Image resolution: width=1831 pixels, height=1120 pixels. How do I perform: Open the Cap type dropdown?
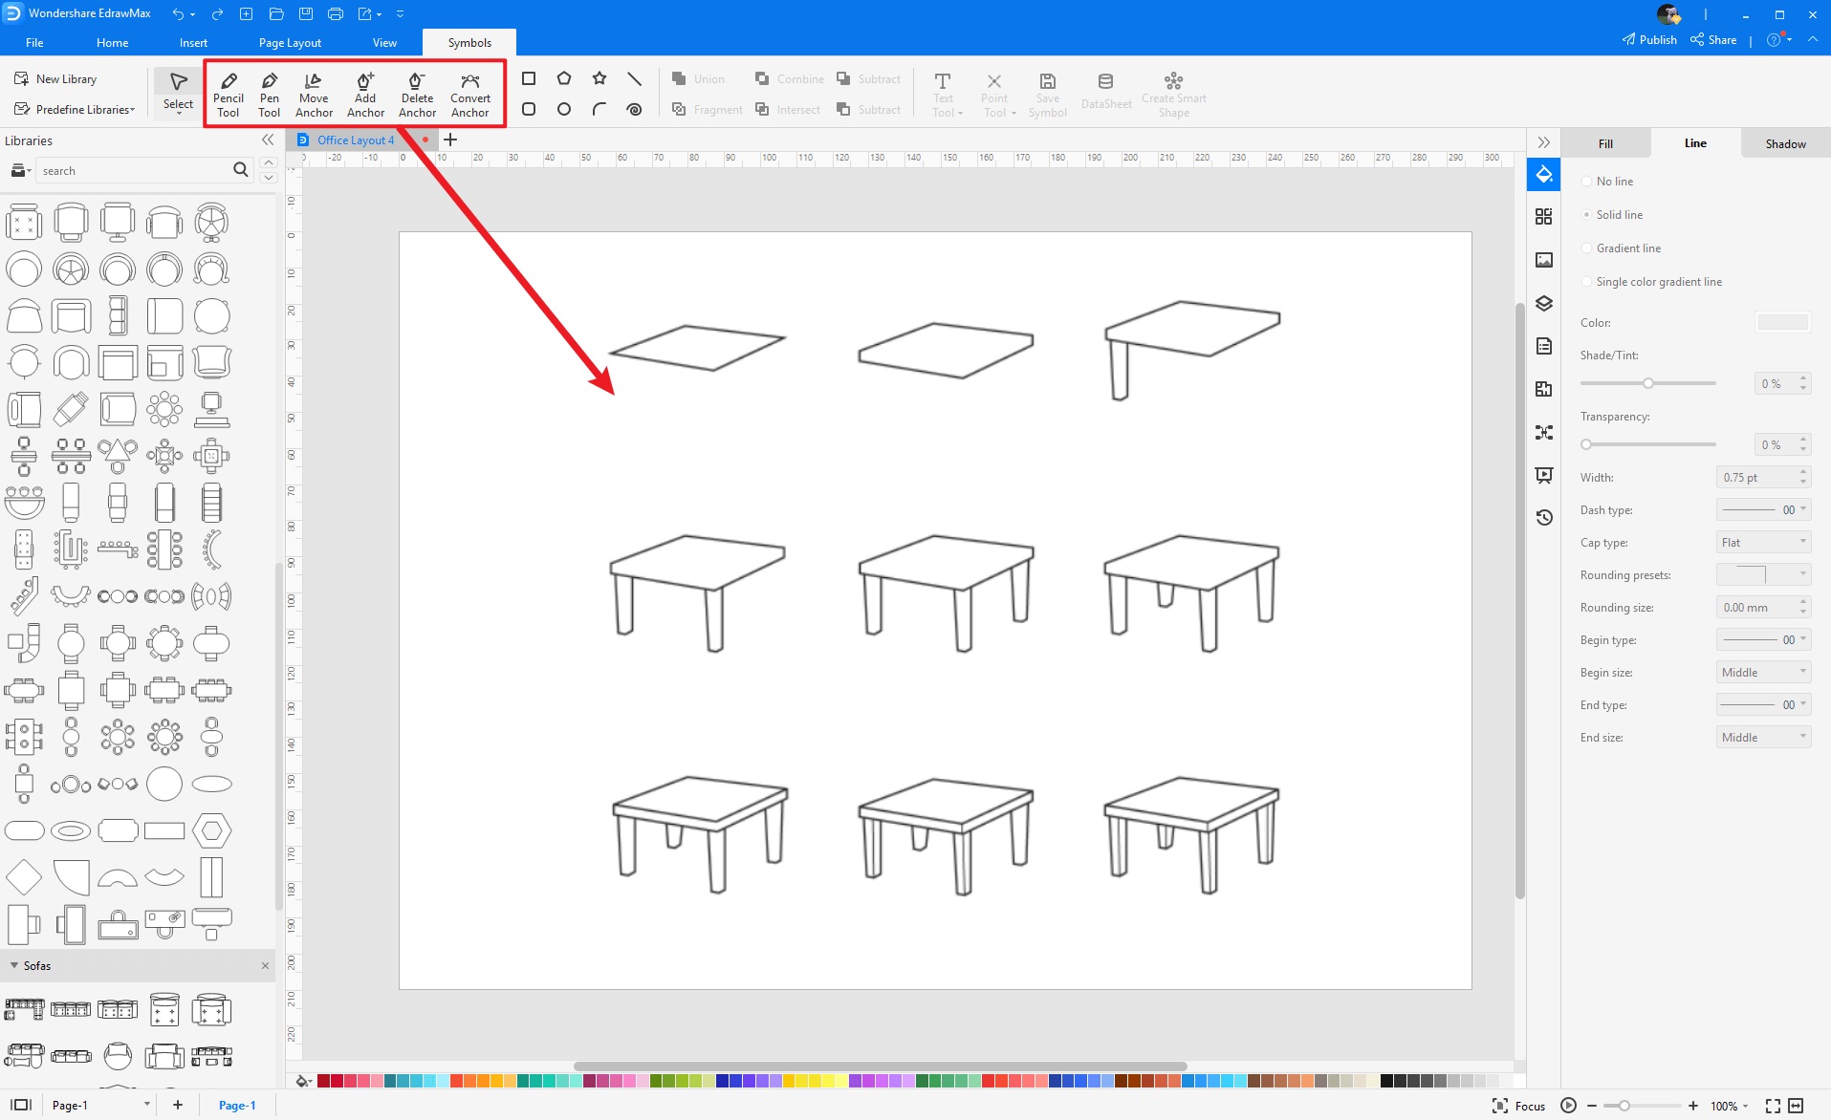[x=1762, y=542]
